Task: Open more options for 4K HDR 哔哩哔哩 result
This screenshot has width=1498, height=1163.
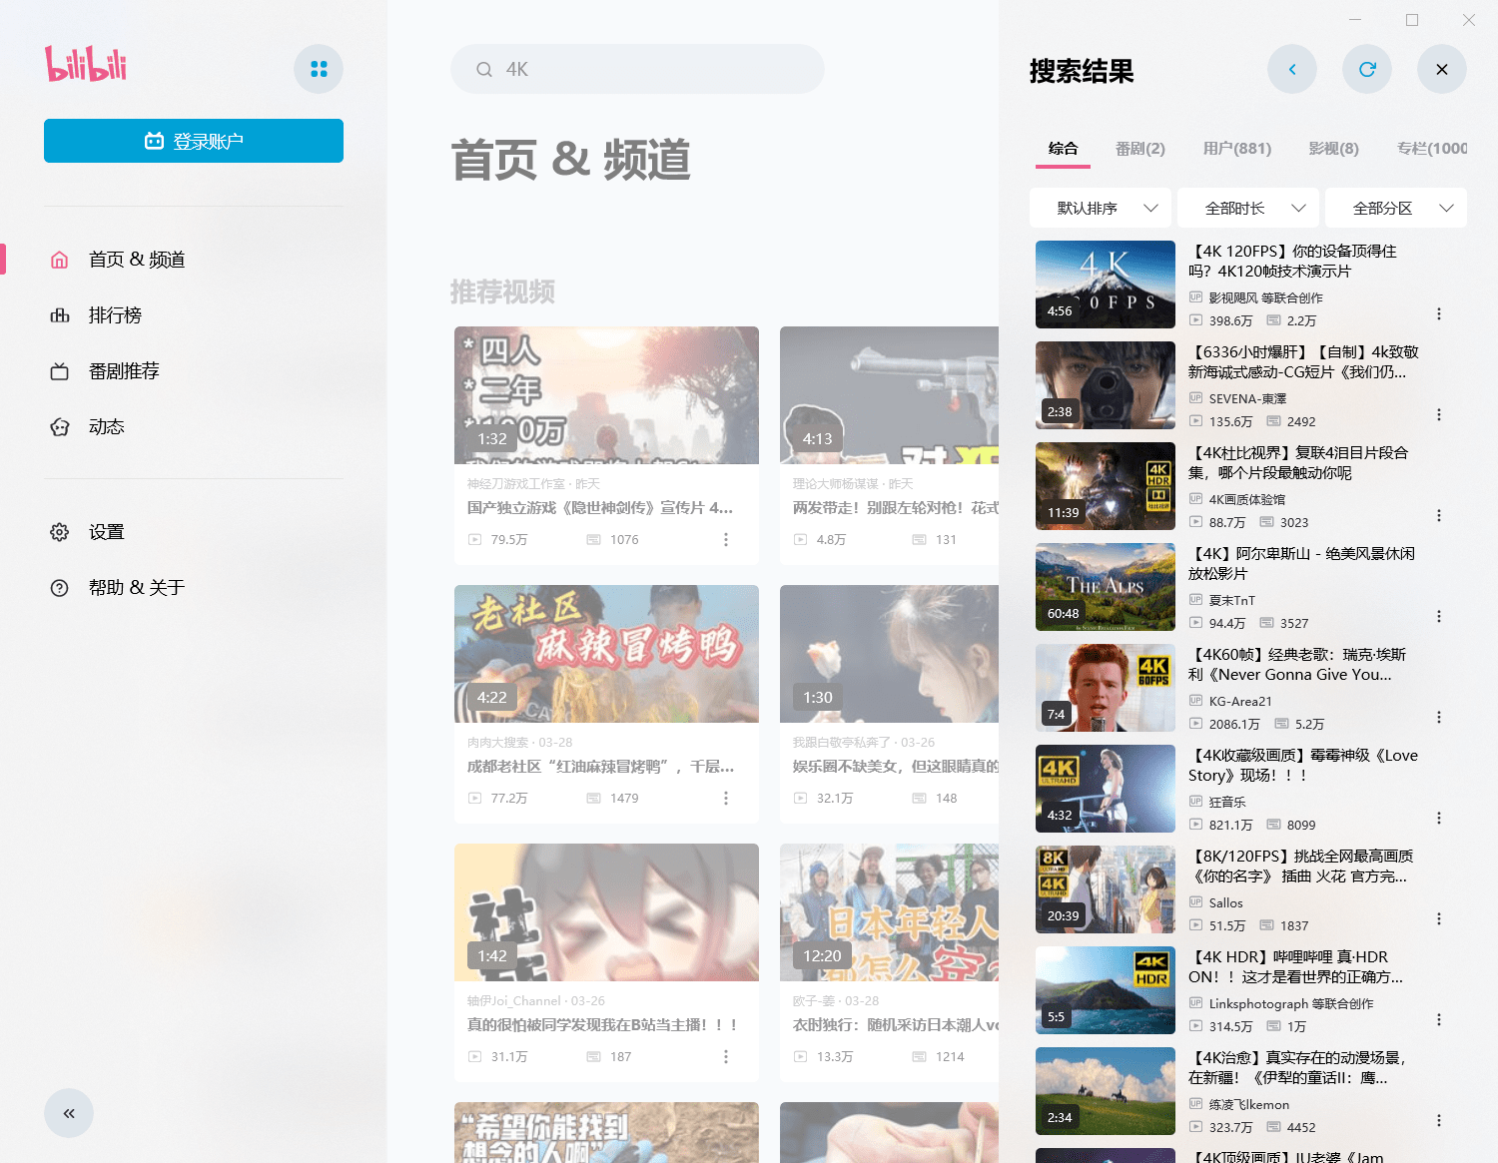Action: tap(1439, 1019)
